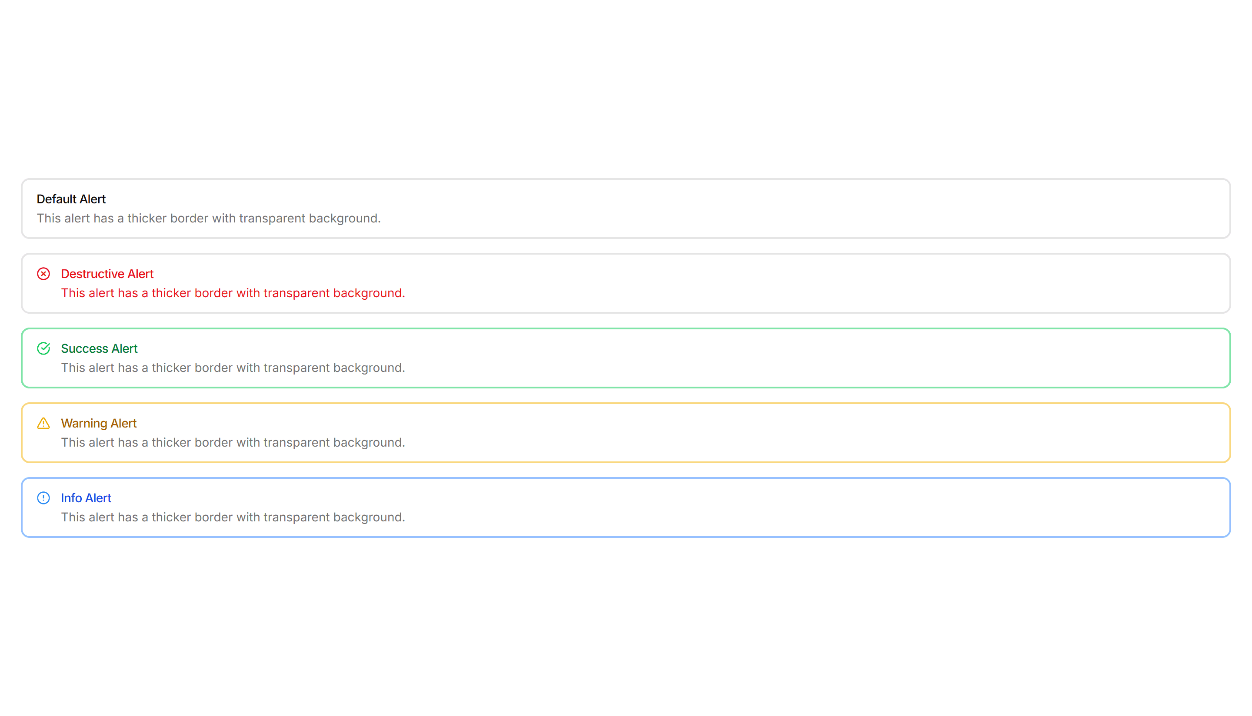1252x716 pixels.
Task: Select the 'Default Alert' title text
Action: pos(71,199)
